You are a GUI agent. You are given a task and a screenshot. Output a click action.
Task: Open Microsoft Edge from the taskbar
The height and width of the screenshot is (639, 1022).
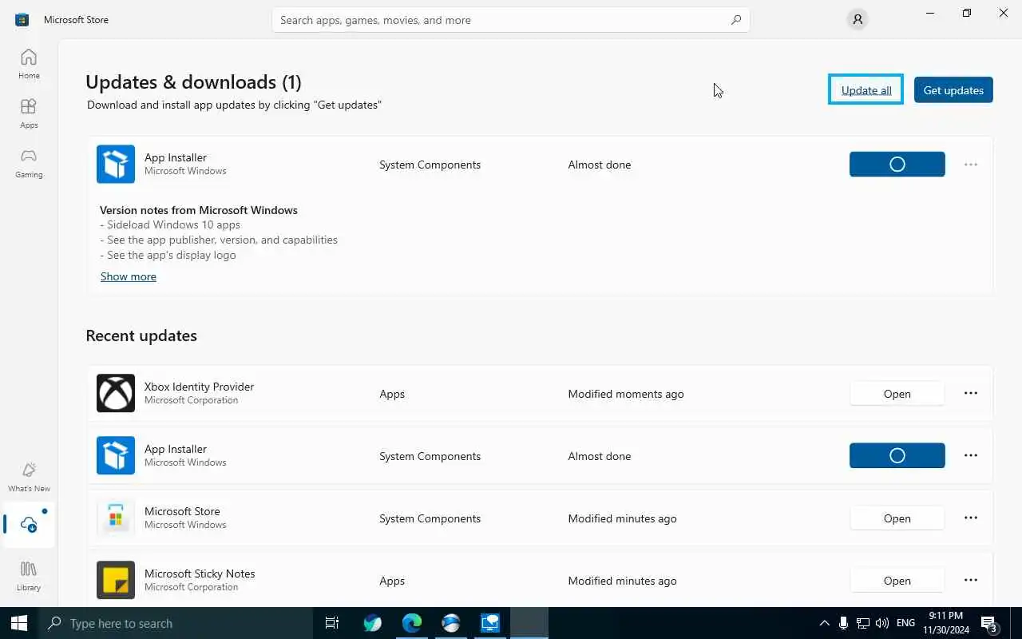click(412, 623)
